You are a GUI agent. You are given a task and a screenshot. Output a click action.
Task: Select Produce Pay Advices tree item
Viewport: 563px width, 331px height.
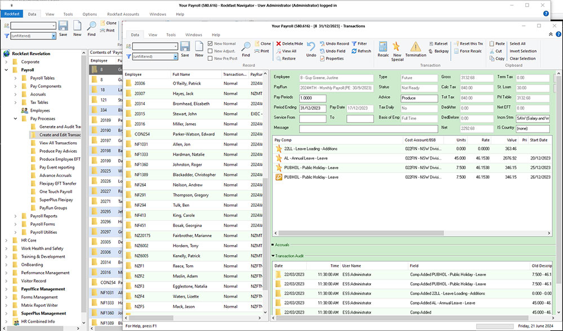coord(58,151)
